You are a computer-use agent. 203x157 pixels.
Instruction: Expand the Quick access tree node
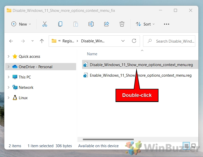[8, 56]
